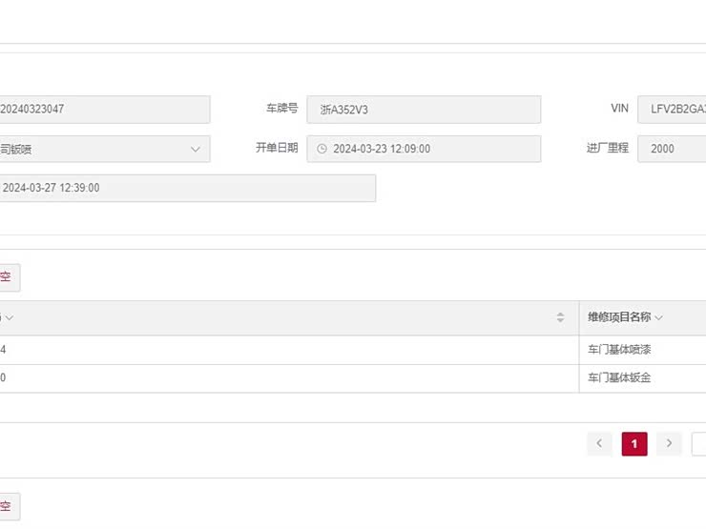
Task: Click the 2024-03-27 12:39:00 date field
Action: point(186,188)
